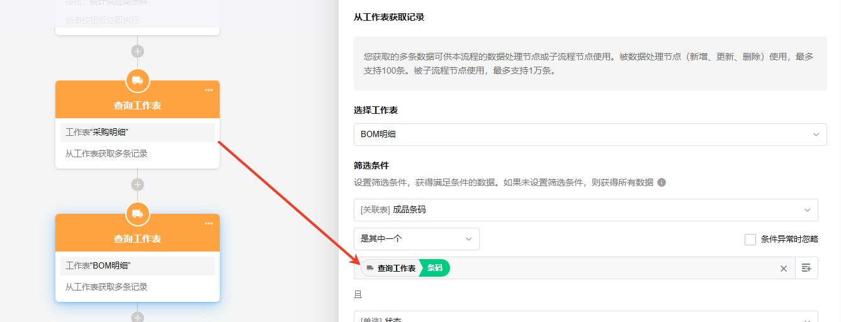The height and width of the screenshot is (322, 841).
Task: Click 从工作表获取多条记录 under 采购明细
Action: pyautogui.click(x=106, y=153)
